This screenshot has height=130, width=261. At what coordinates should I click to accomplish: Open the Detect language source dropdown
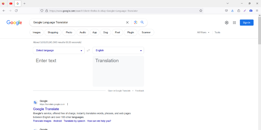[x=59, y=51]
